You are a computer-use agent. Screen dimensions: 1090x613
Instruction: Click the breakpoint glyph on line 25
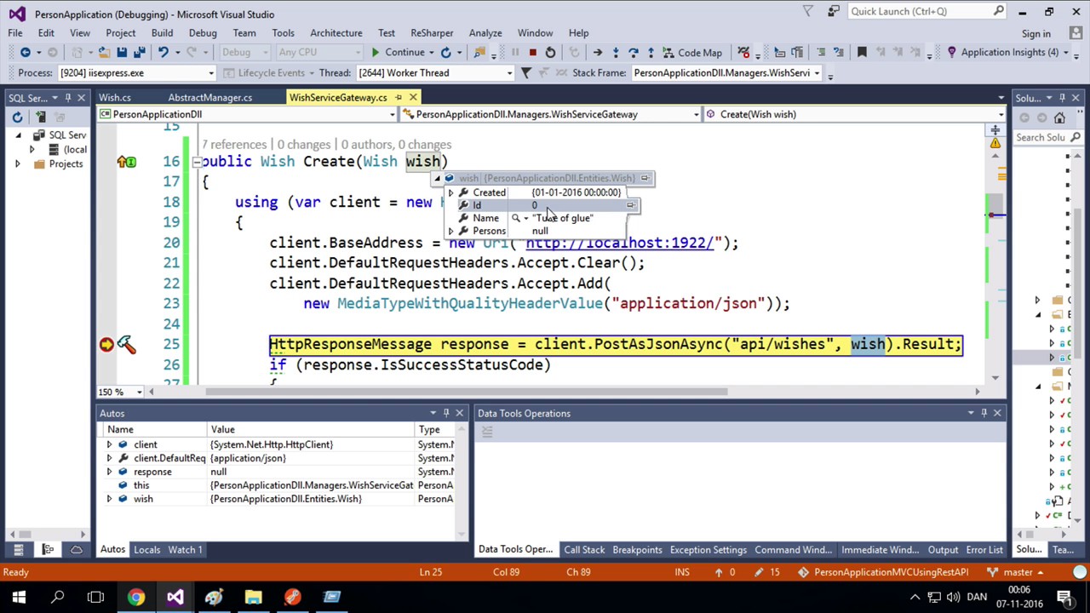coord(106,345)
